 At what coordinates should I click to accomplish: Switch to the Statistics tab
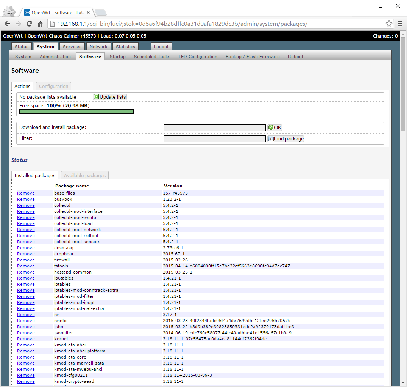point(125,47)
